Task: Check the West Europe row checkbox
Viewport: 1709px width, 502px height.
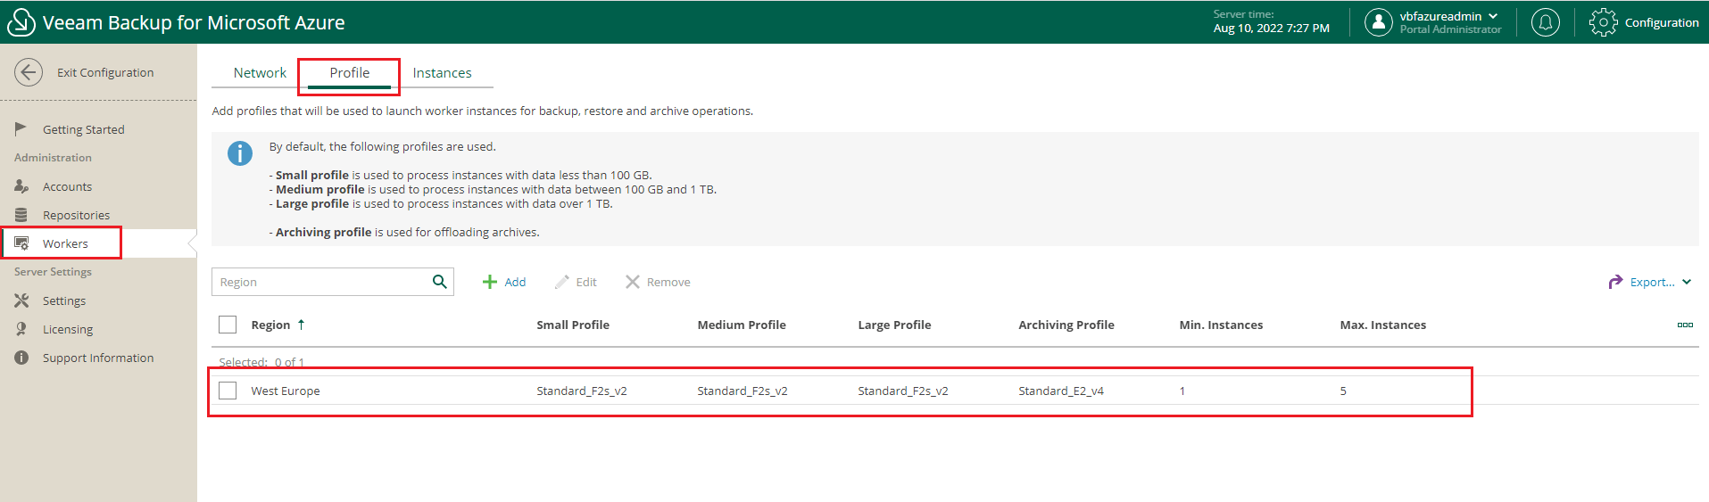Action: [x=228, y=391]
